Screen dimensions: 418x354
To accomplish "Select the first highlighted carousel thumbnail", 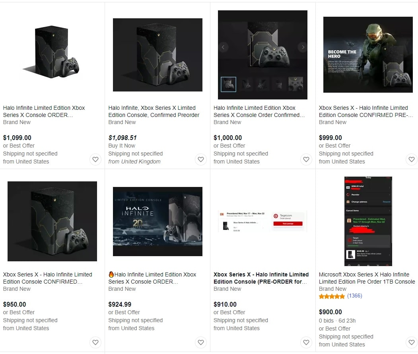I will tap(228, 84).
